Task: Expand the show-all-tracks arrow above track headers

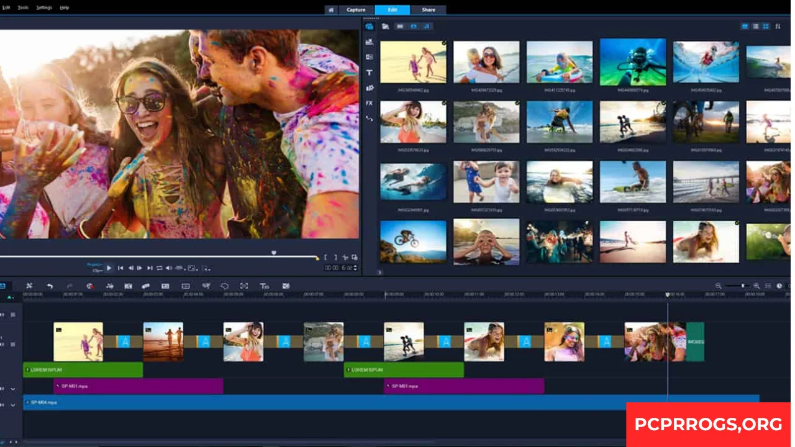Action: (x=10, y=297)
